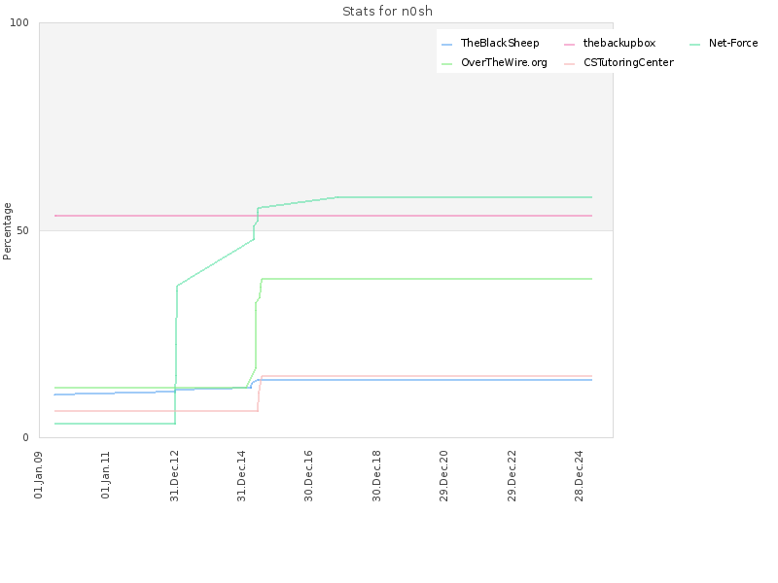Screen dimensions: 778x583
Task: Click the 29.Dec.20 x-axis date label
Action: pos(443,476)
